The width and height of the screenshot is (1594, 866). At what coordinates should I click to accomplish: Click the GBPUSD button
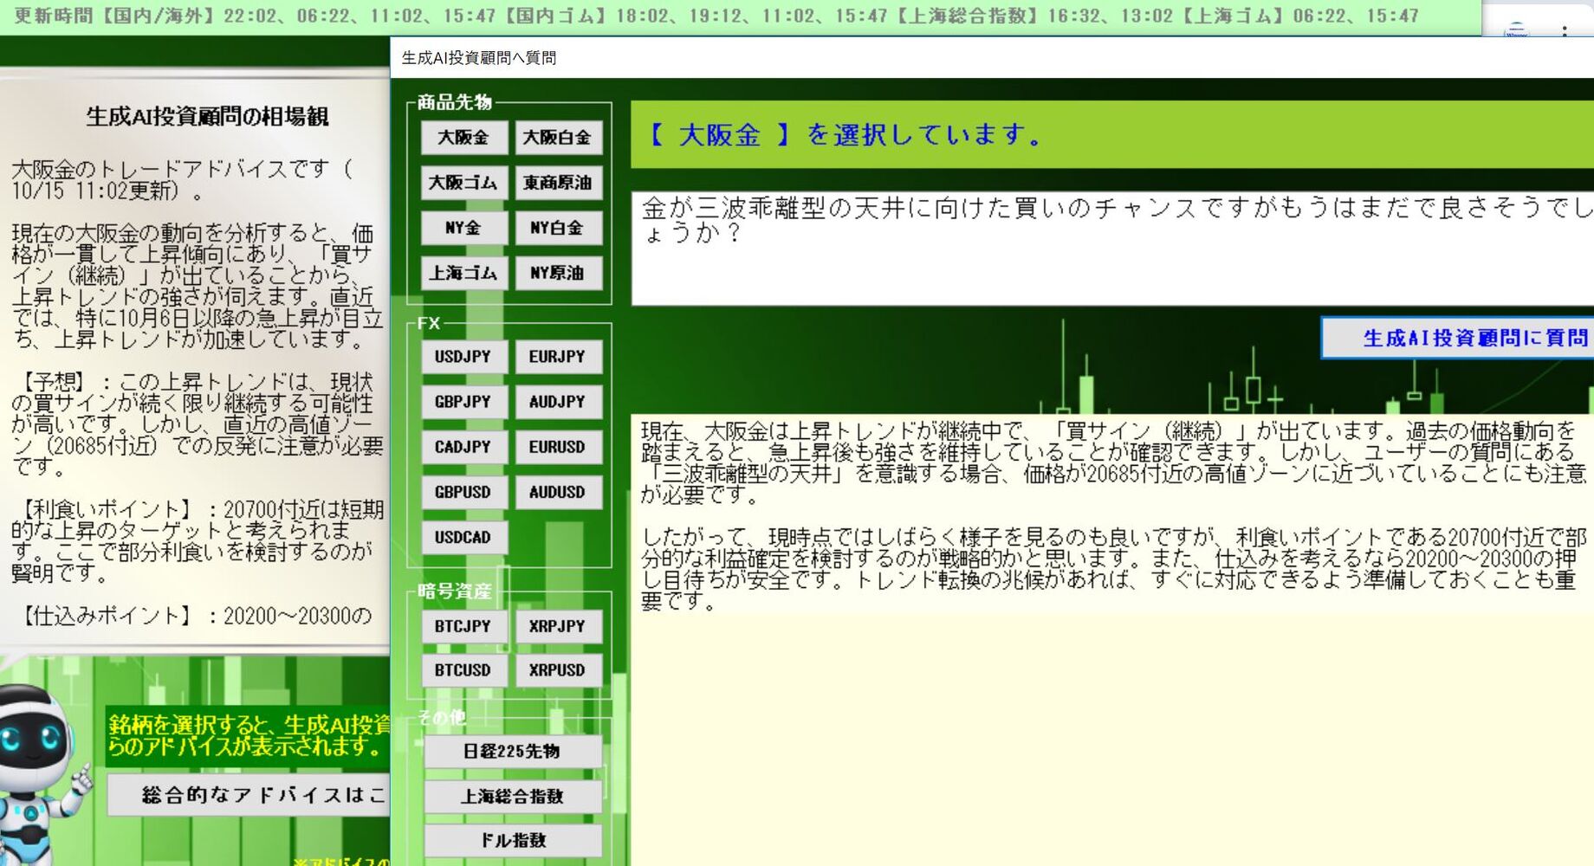pyautogui.click(x=463, y=492)
